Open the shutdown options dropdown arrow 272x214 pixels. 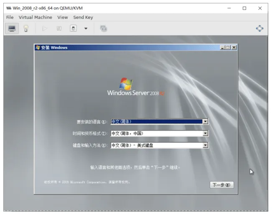86,28
